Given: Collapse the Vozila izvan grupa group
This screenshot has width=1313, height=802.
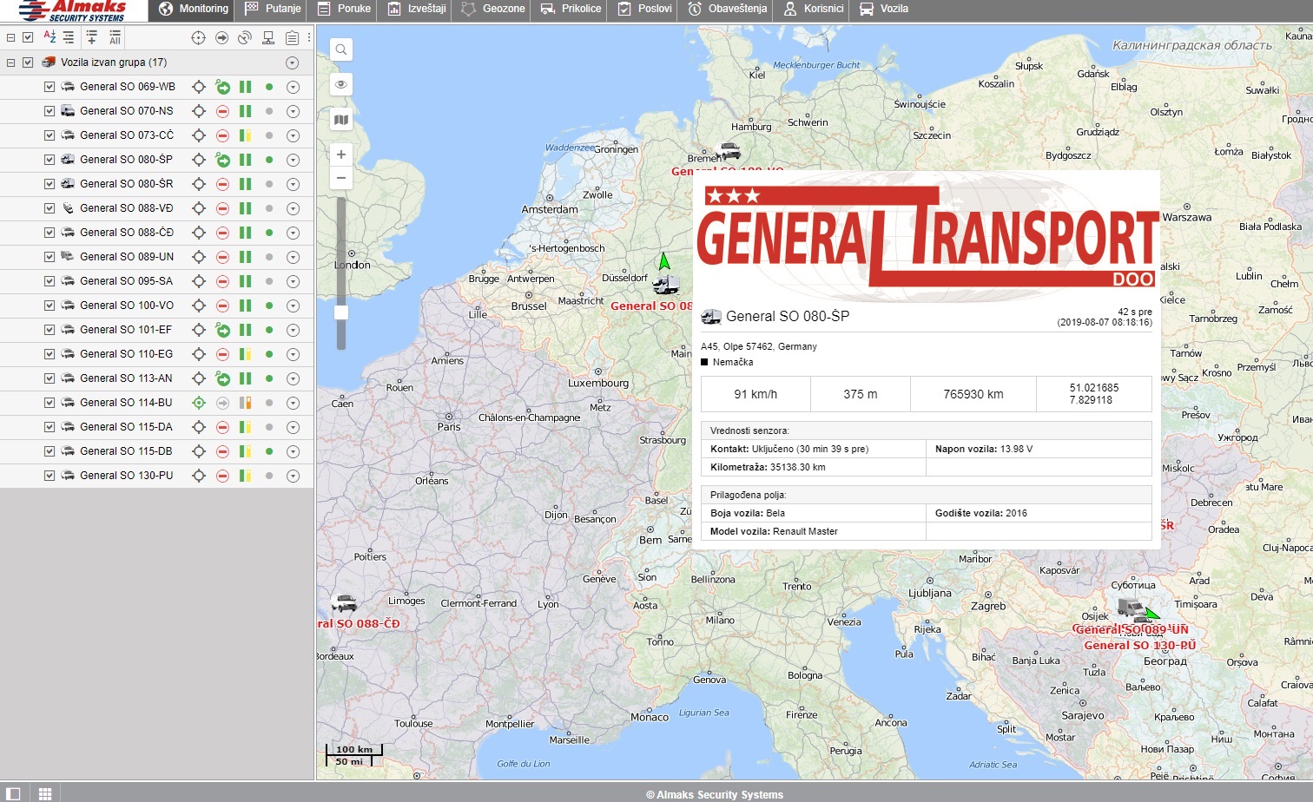Looking at the screenshot, I should tap(10, 62).
